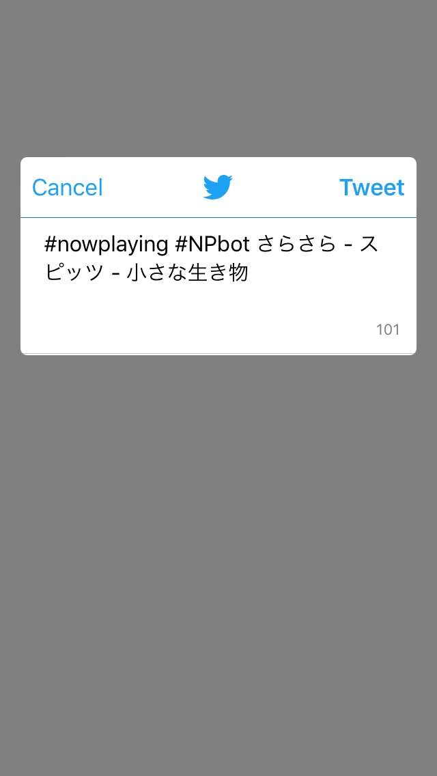Image resolution: width=437 pixels, height=776 pixels.
Task: Tap the Cancel button
Action: point(68,188)
